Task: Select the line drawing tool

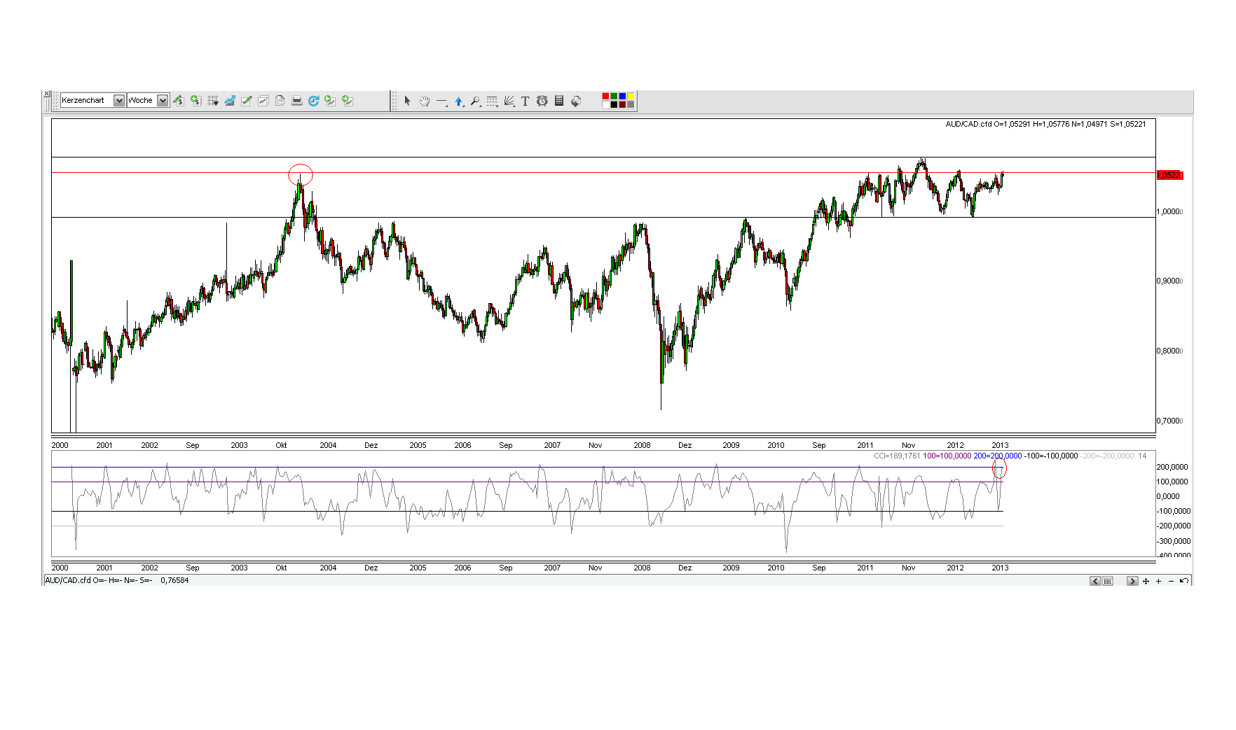Action: 441,101
